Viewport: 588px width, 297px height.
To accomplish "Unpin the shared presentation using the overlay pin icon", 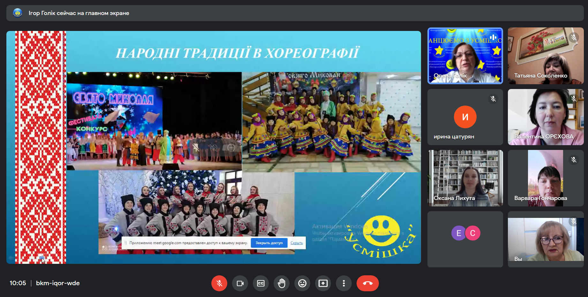I will click(196, 147).
